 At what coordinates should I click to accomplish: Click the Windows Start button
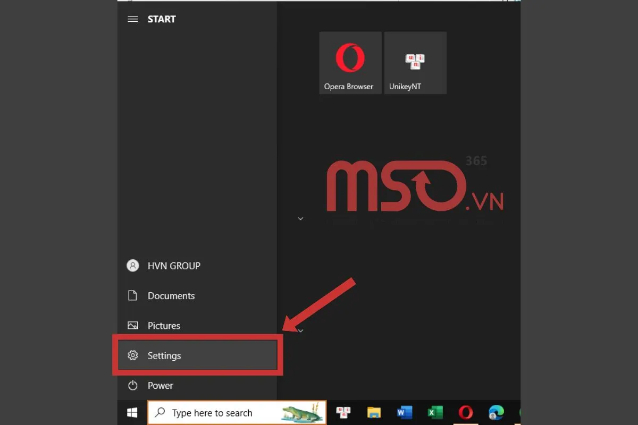point(132,413)
